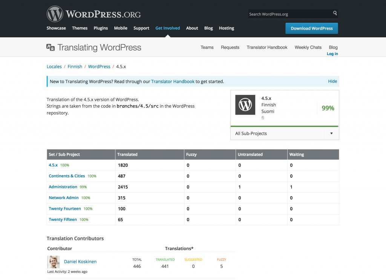The image size is (386, 280).
Task: Open the Administration sub project
Action: coord(63,187)
